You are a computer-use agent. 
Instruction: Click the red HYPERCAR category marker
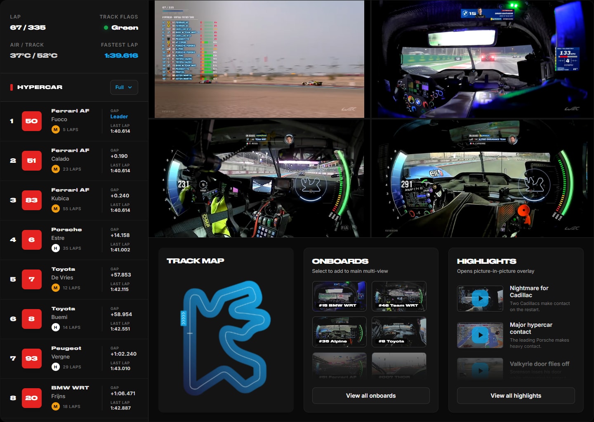coord(11,87)
